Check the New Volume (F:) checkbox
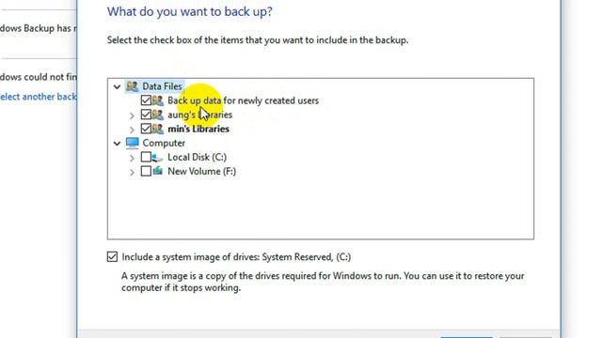The image size is (602, 338). [x=146, y=171]
